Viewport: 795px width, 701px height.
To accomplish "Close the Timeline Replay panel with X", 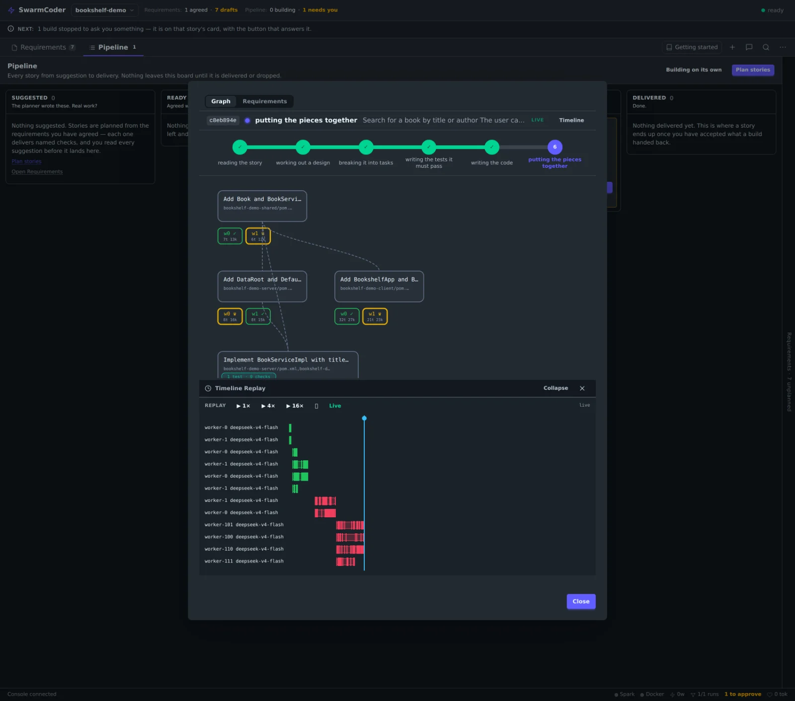I will [x=582, y=388].
